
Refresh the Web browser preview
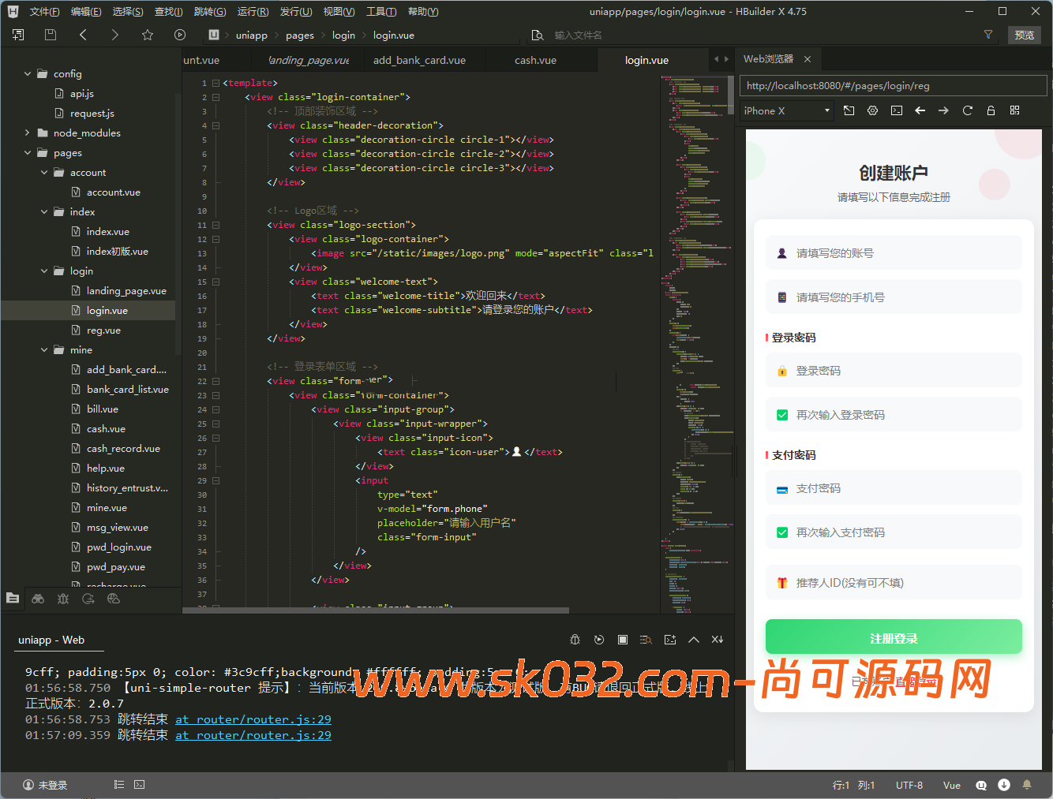pyautogui.click(x=967, y=110)
